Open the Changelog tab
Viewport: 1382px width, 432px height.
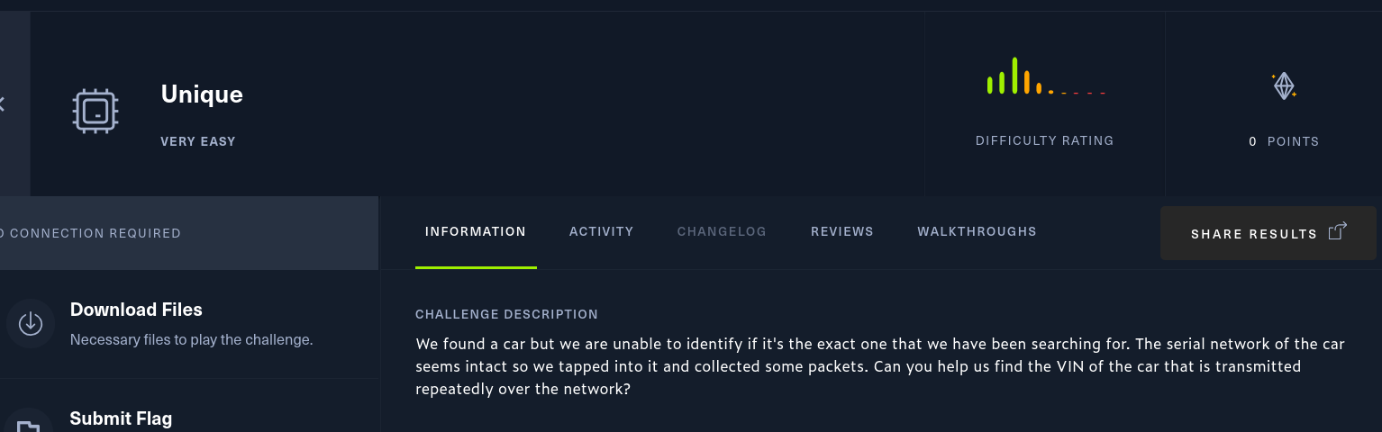tap(722, 231)
